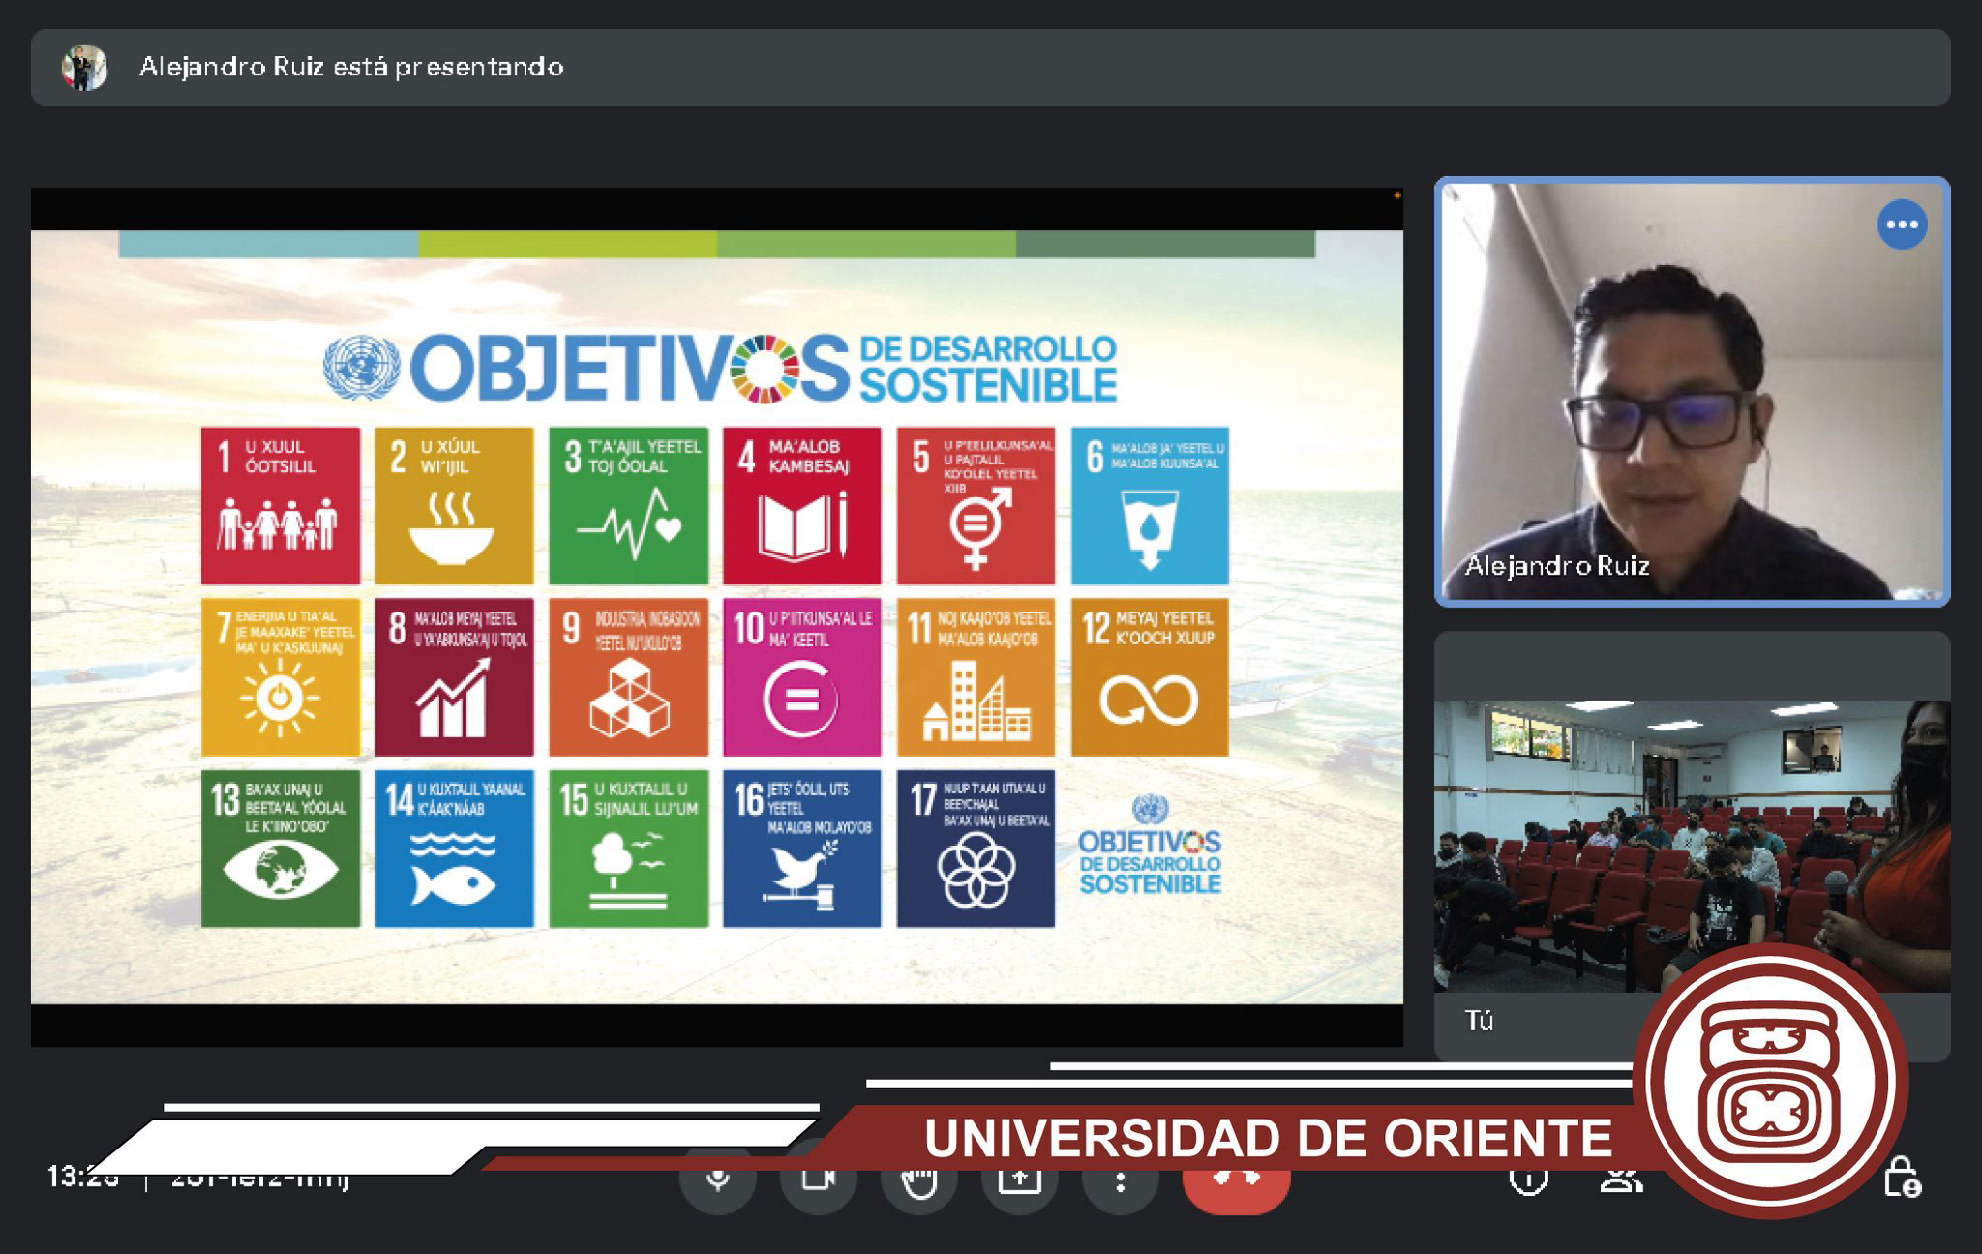Toggle the camera on/off button
This screenshot has width=1982, height=1254.
819,1179
